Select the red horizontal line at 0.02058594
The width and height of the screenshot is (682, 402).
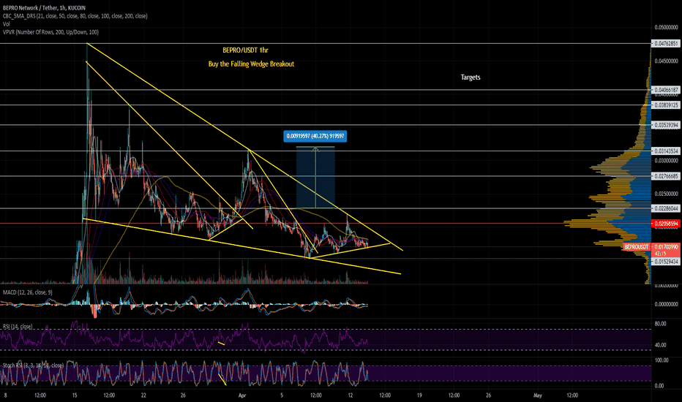click(x=326, y=224)
